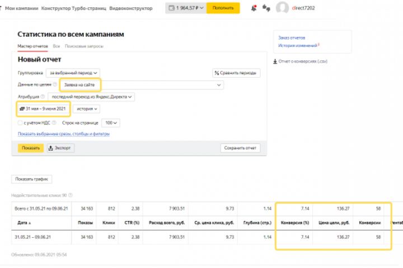
Task: Open Мои кампании menu item
Action: 22,8
